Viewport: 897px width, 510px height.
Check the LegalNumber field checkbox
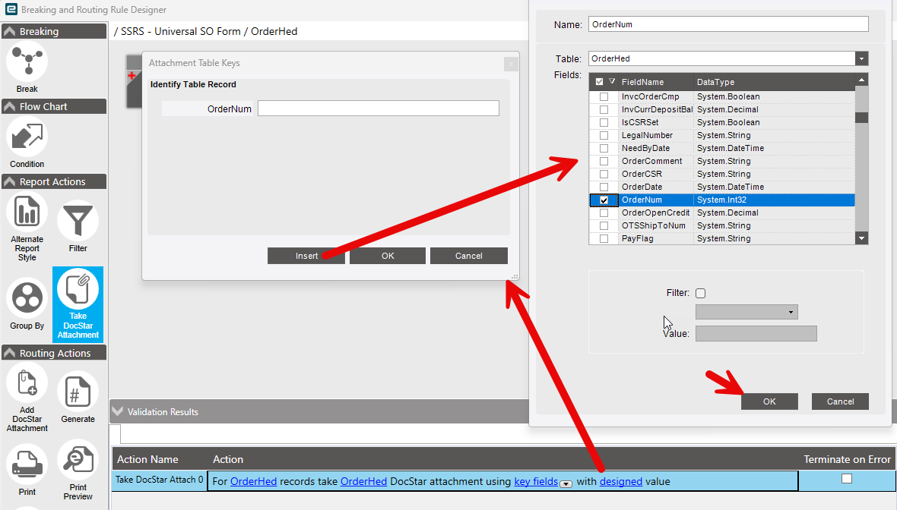(x=604, y=135)
